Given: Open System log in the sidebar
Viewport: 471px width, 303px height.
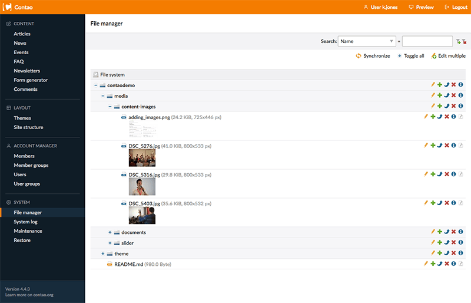Looking at the screenshot, I should coord(25,222).
